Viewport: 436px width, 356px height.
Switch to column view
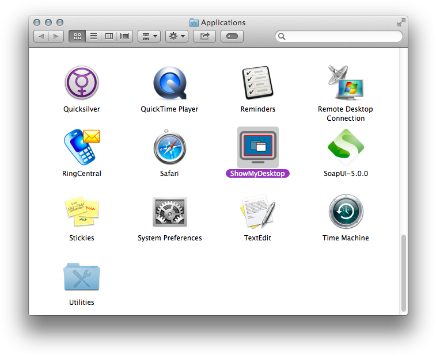click(x=109, y=36)
